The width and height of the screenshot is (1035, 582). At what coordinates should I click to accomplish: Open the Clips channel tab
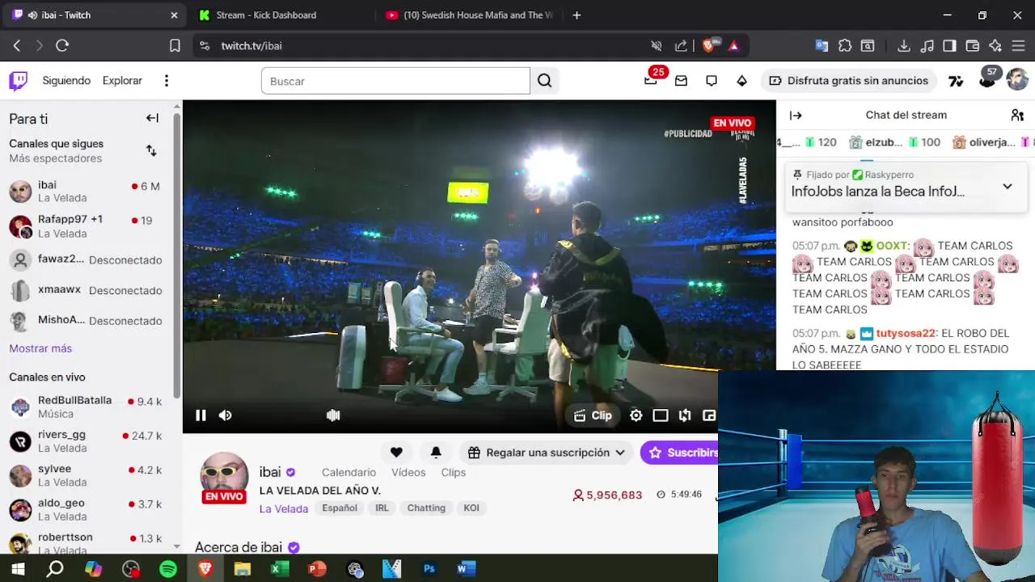(454, 473)
